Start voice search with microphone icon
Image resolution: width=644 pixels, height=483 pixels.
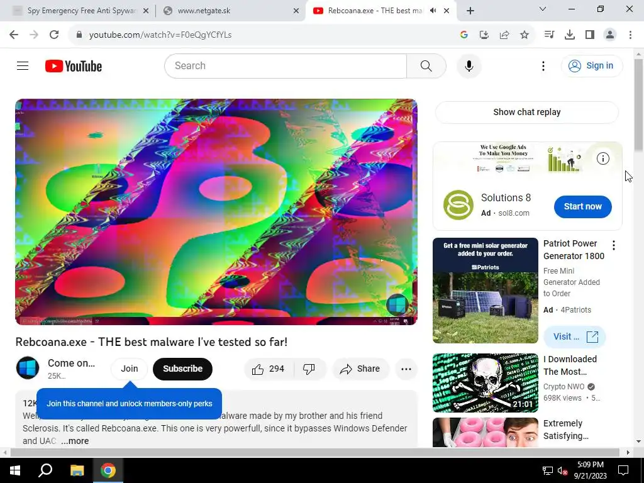(469, 65)
